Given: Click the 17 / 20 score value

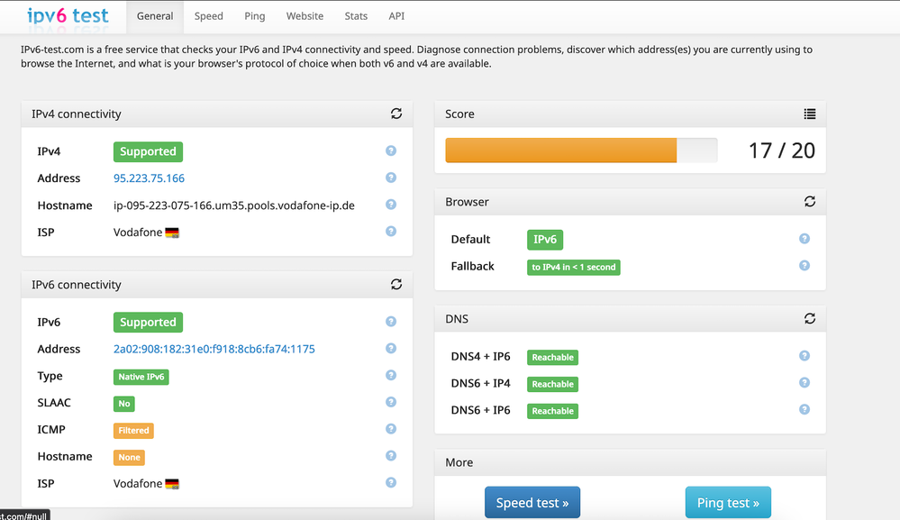Looking at the screenshot, I should click(782, 151).
